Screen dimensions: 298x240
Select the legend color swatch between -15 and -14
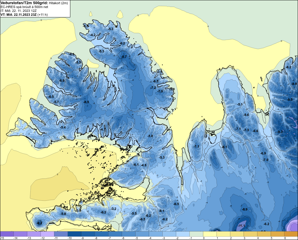7,234
